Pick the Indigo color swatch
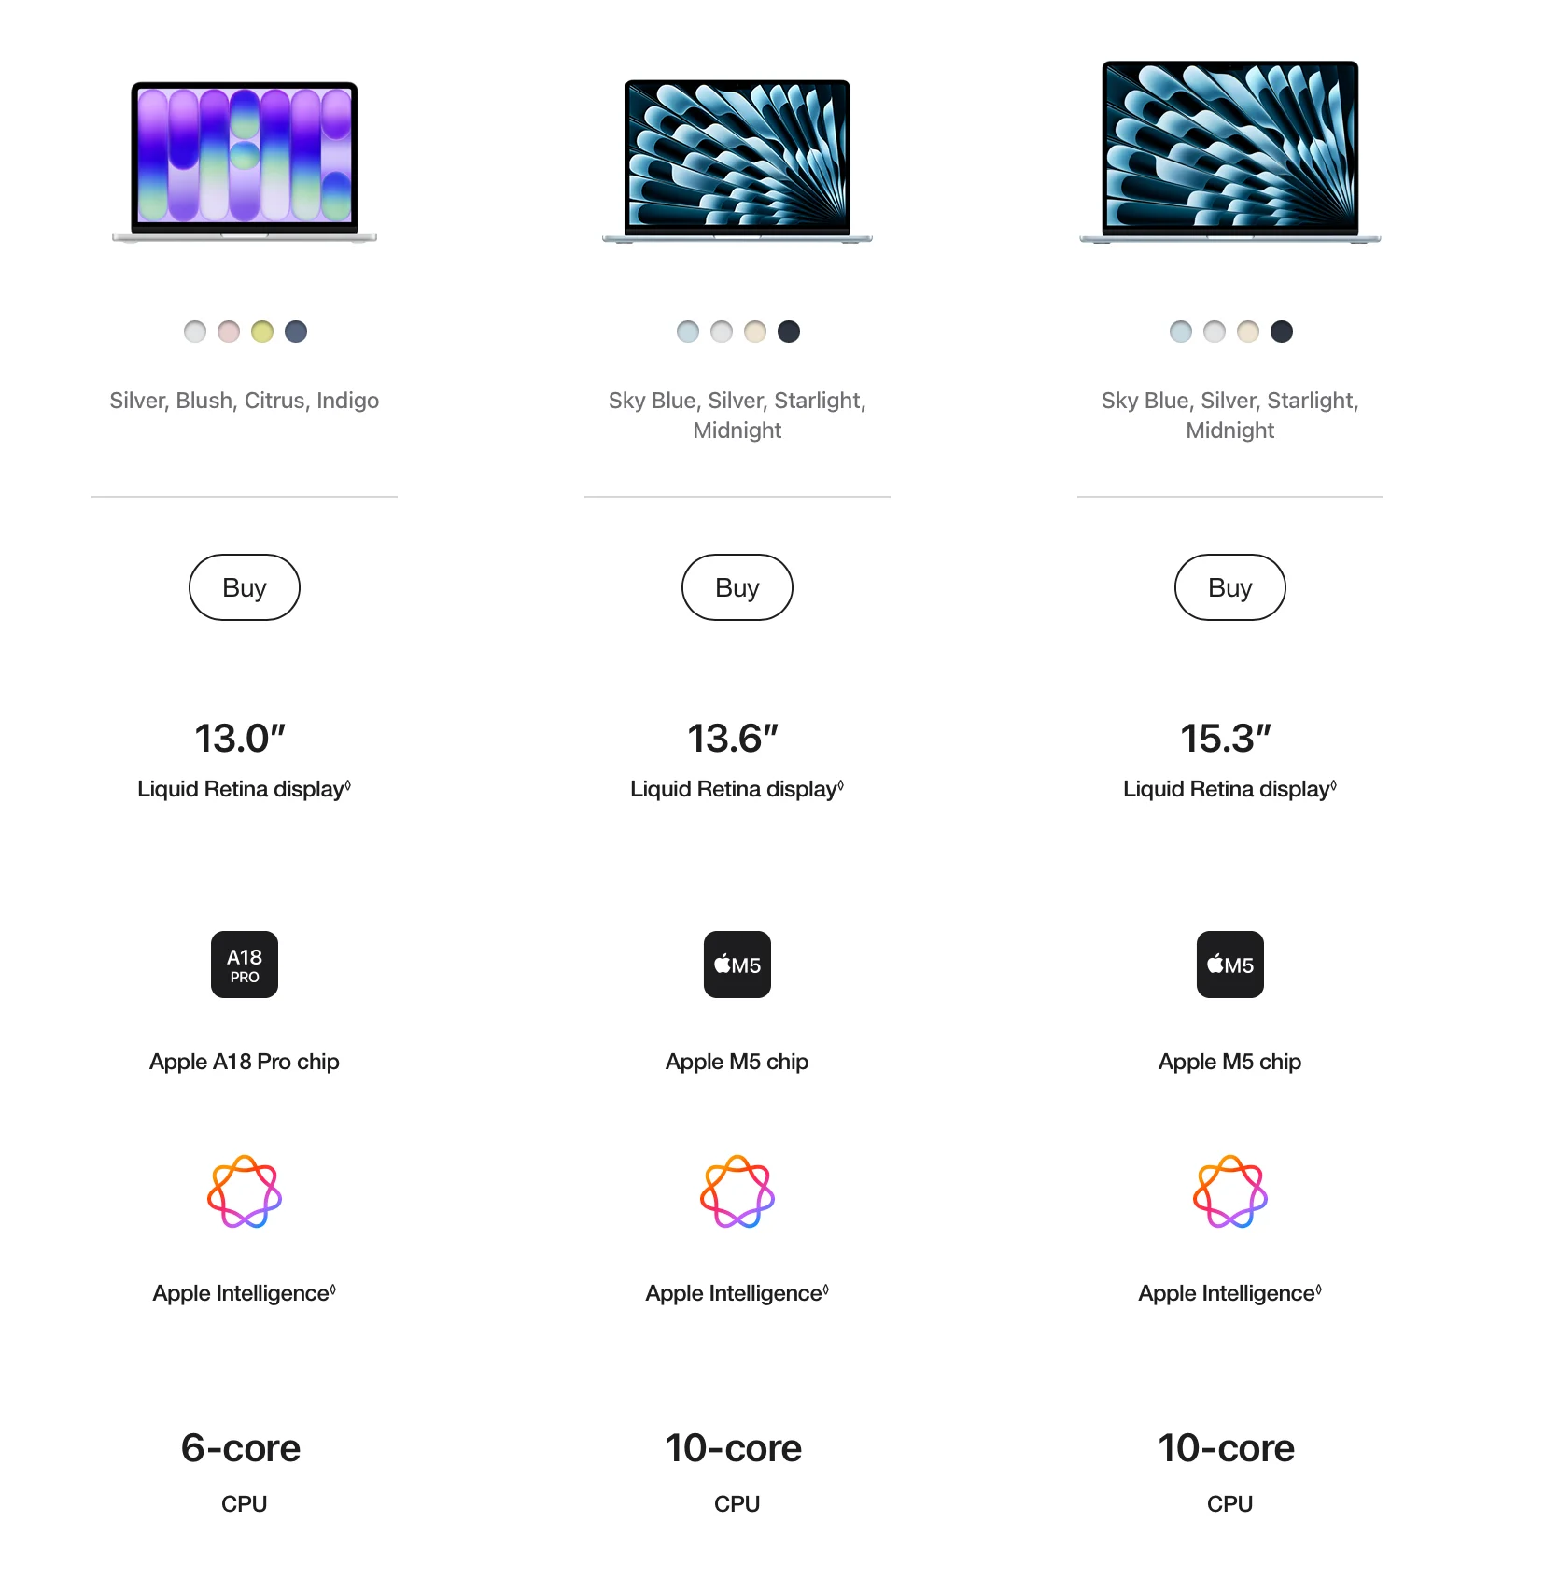 (296, 331)
